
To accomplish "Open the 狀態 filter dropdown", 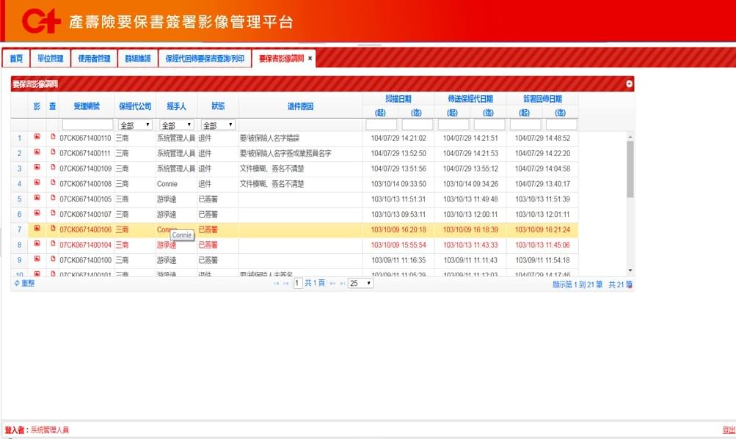I will 218,125.
